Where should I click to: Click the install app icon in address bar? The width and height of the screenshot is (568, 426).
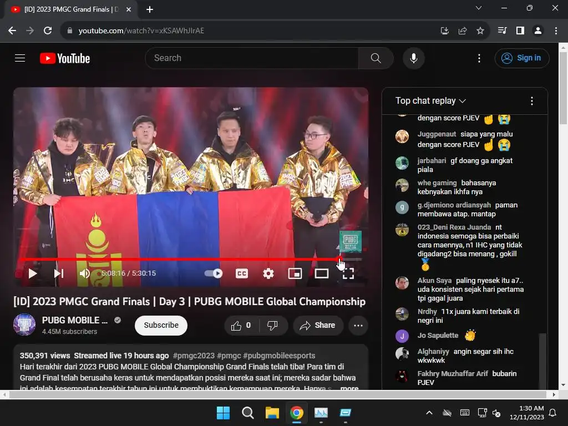tap(445, 31)
